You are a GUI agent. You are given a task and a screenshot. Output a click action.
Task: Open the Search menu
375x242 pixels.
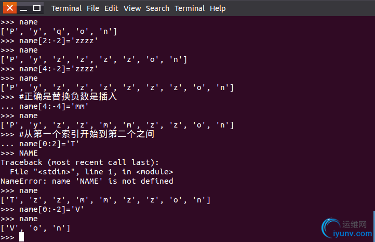pyautogui.click(x=157, y=8)
